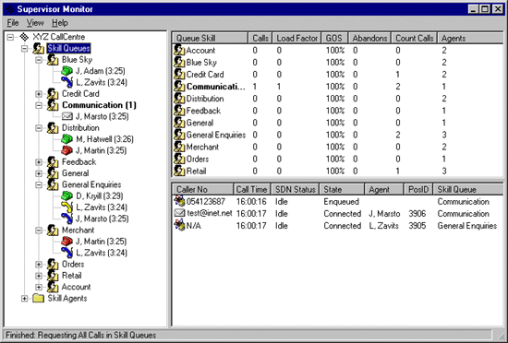508x343 pixels.
Task: Collapse the General Enquiries tree node
Action: pos(39,185)
